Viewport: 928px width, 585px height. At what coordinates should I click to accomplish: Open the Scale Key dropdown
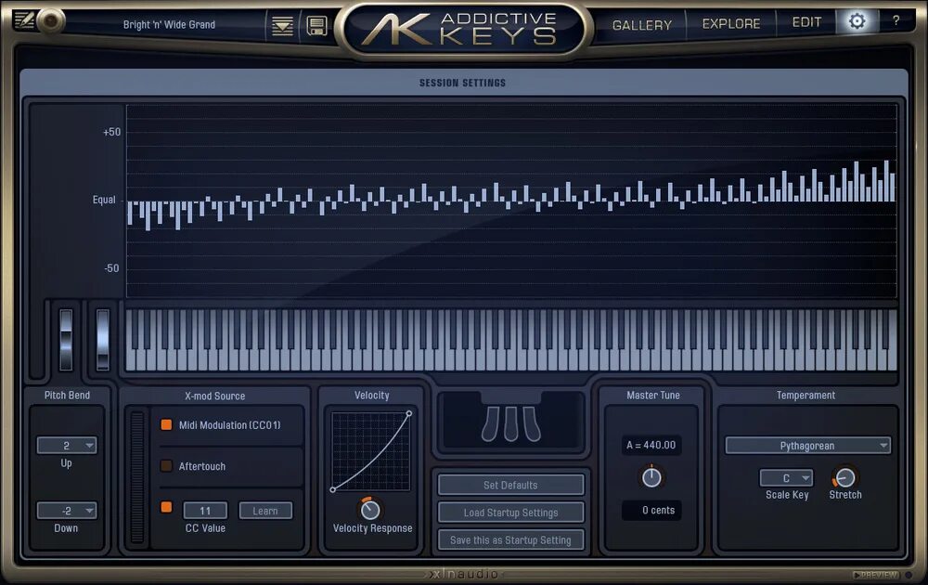787,478
